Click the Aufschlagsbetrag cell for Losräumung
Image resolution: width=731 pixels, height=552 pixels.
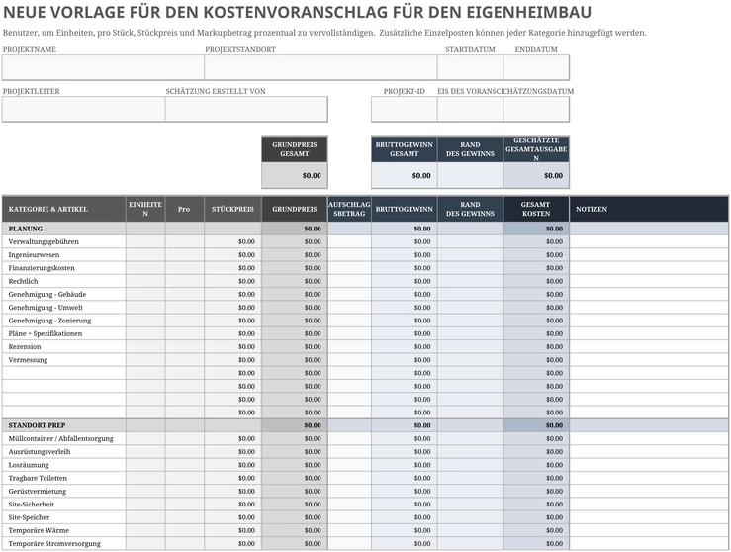click(x=349, y=465)
